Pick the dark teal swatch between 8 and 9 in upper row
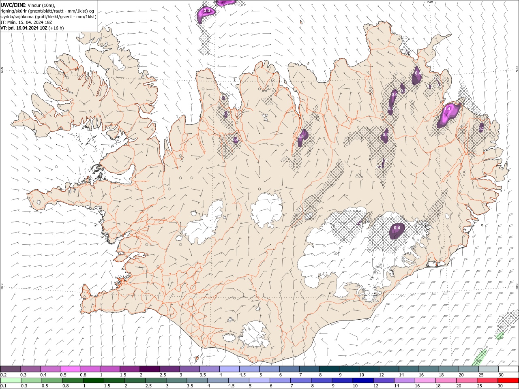The width and height of the screenshot is (519, 389). [329, 369]
